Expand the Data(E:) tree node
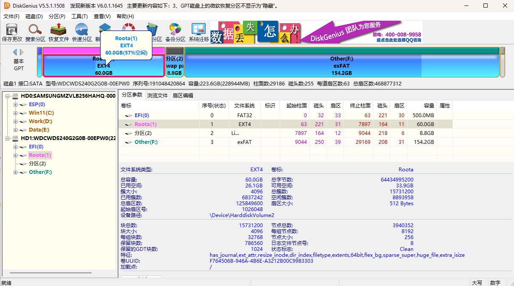 tap(16, 130)
